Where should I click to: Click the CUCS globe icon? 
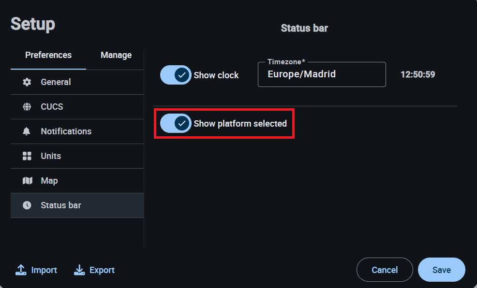pos(27,107)
